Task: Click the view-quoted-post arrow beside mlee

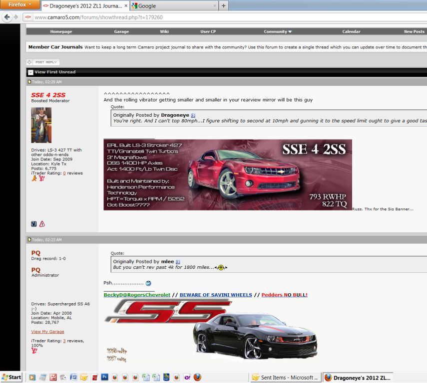Action: [x=178, y=262]
